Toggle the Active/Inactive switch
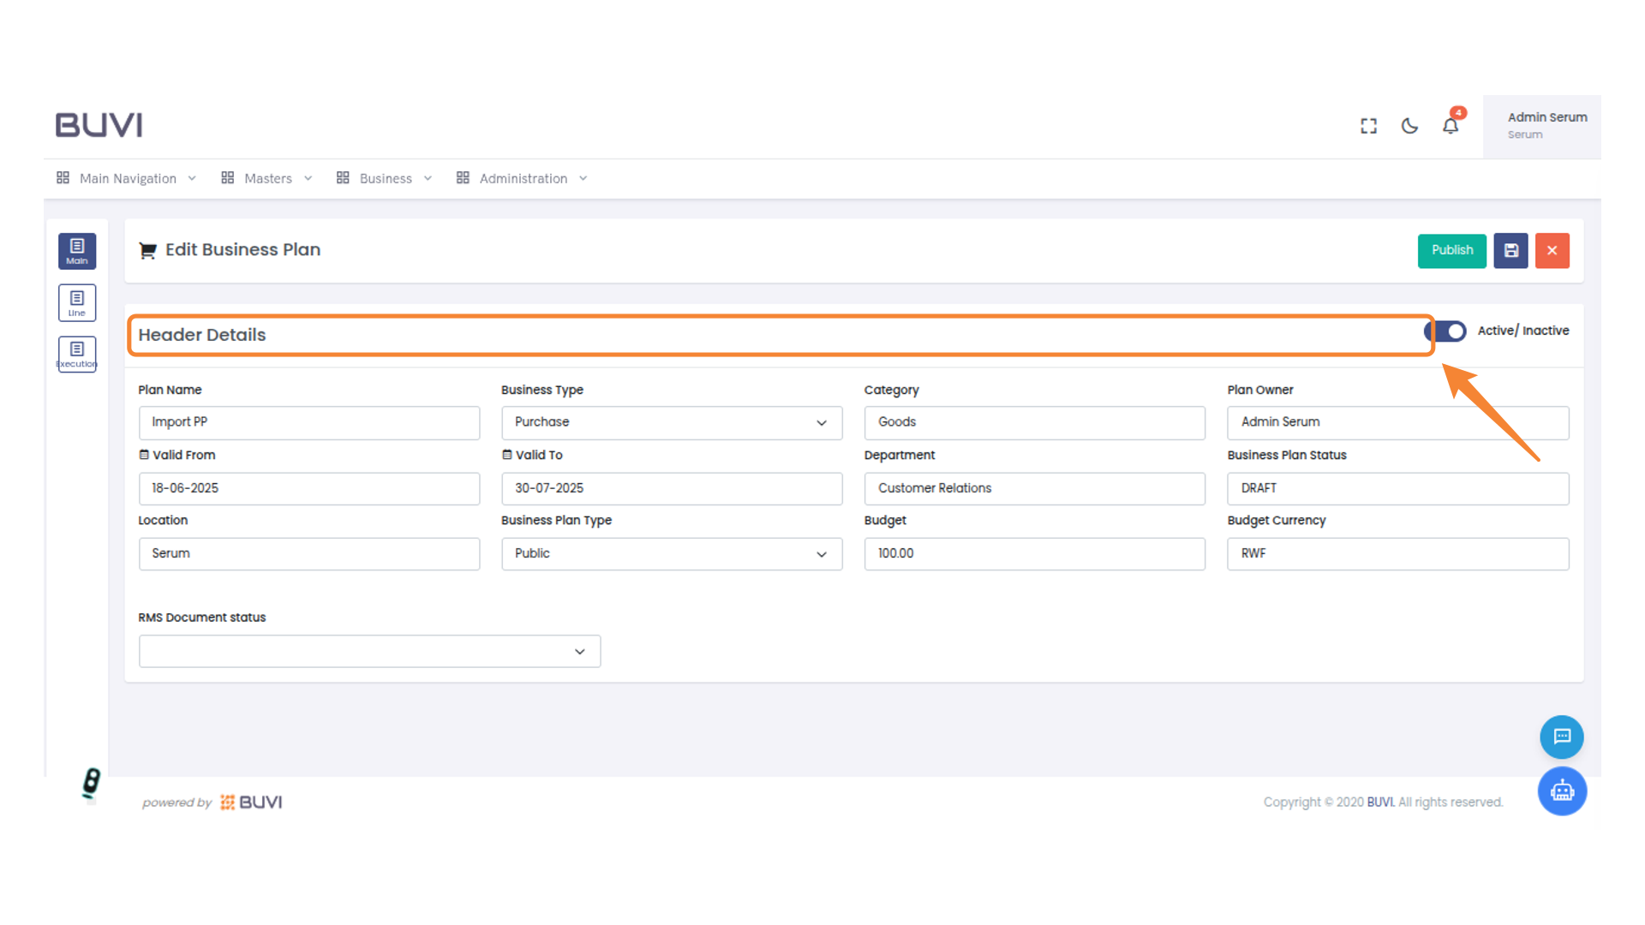 [1445, 331]
